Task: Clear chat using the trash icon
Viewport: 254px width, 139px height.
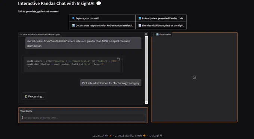Action: (x=146, y=34)
